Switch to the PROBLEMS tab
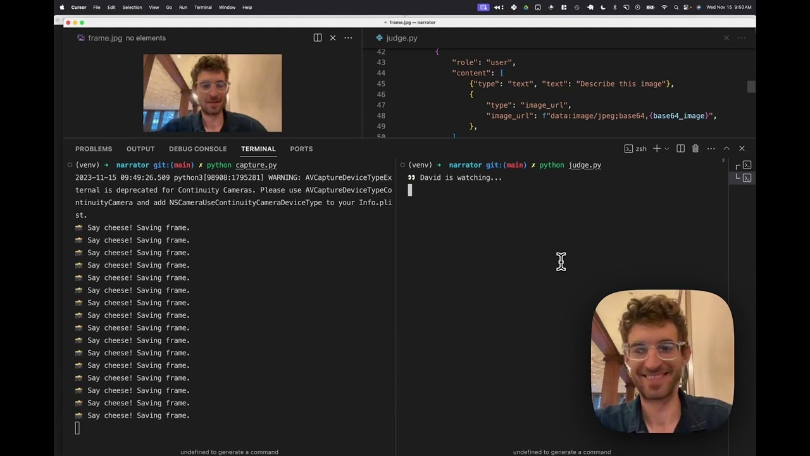810x456 pixels. tap(94, 149)
